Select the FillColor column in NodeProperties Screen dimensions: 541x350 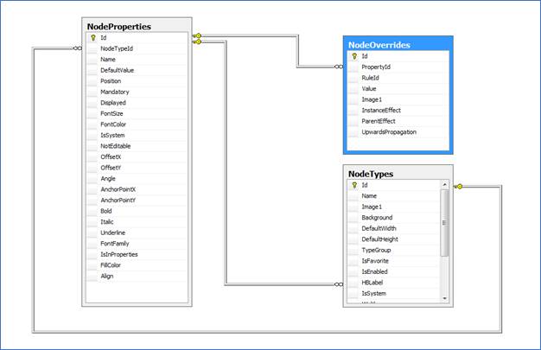112,265
